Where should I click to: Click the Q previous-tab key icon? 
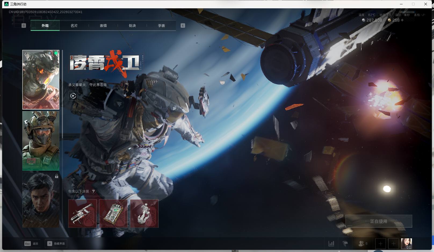point(24,25)
